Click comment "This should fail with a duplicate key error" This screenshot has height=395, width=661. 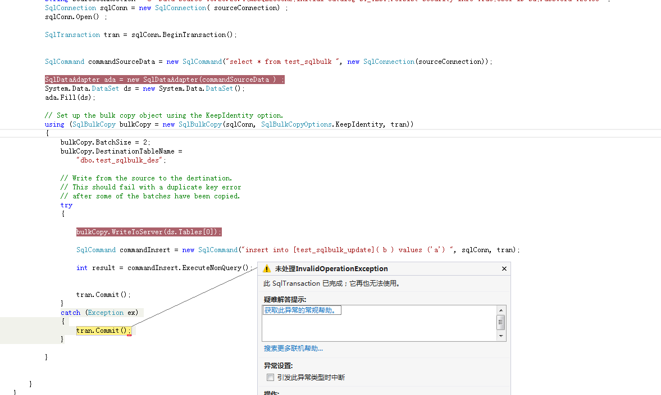click(x=151, y=187)
